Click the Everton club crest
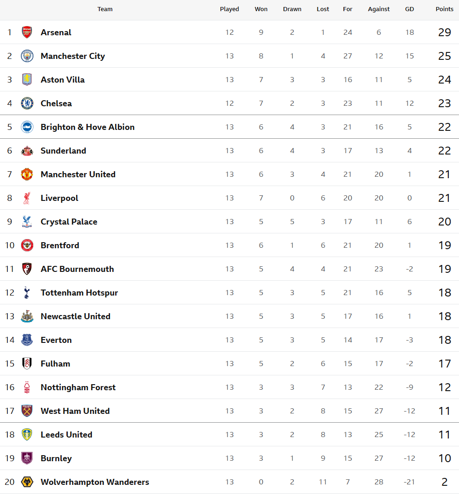Viewport: 459px width, 496px height. (x=27, y=340)
